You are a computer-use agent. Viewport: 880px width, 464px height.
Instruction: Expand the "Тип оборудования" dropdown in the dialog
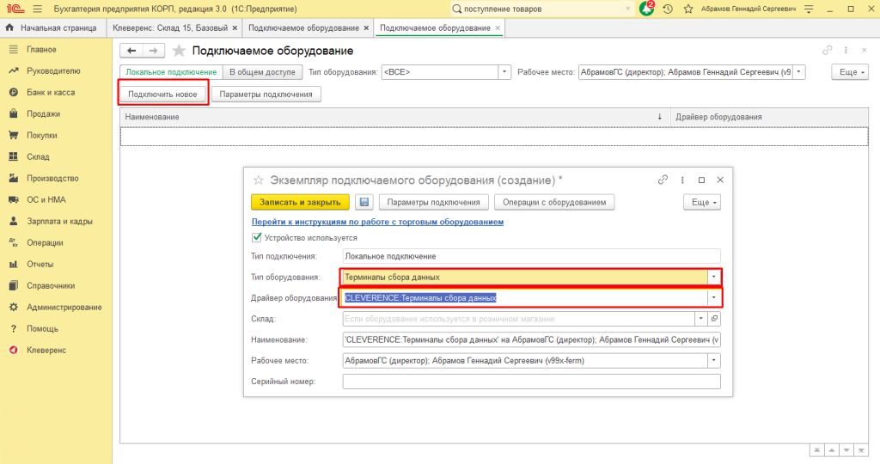point(713,277)
